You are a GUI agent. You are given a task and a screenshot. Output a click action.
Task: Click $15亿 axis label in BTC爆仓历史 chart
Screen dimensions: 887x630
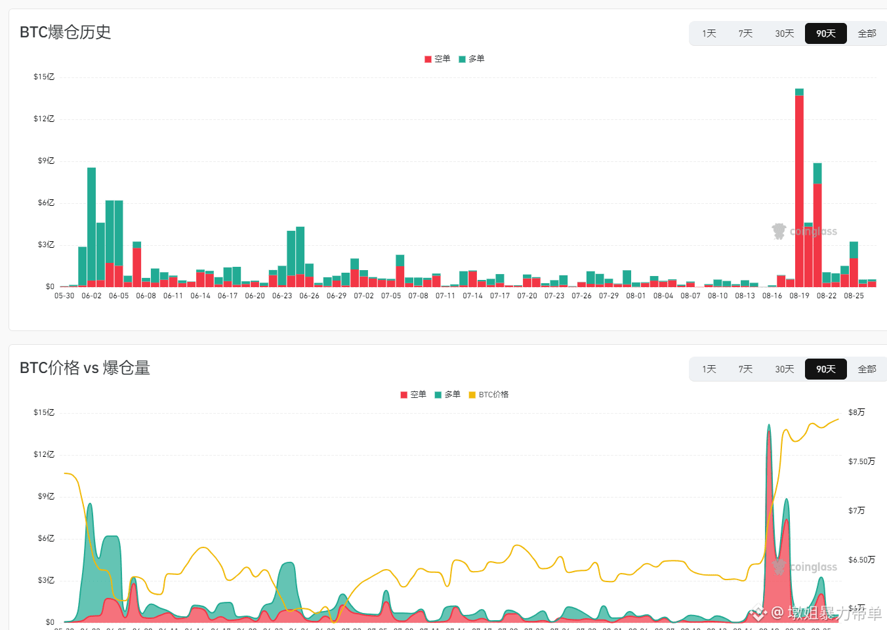[x=44, y=77]
